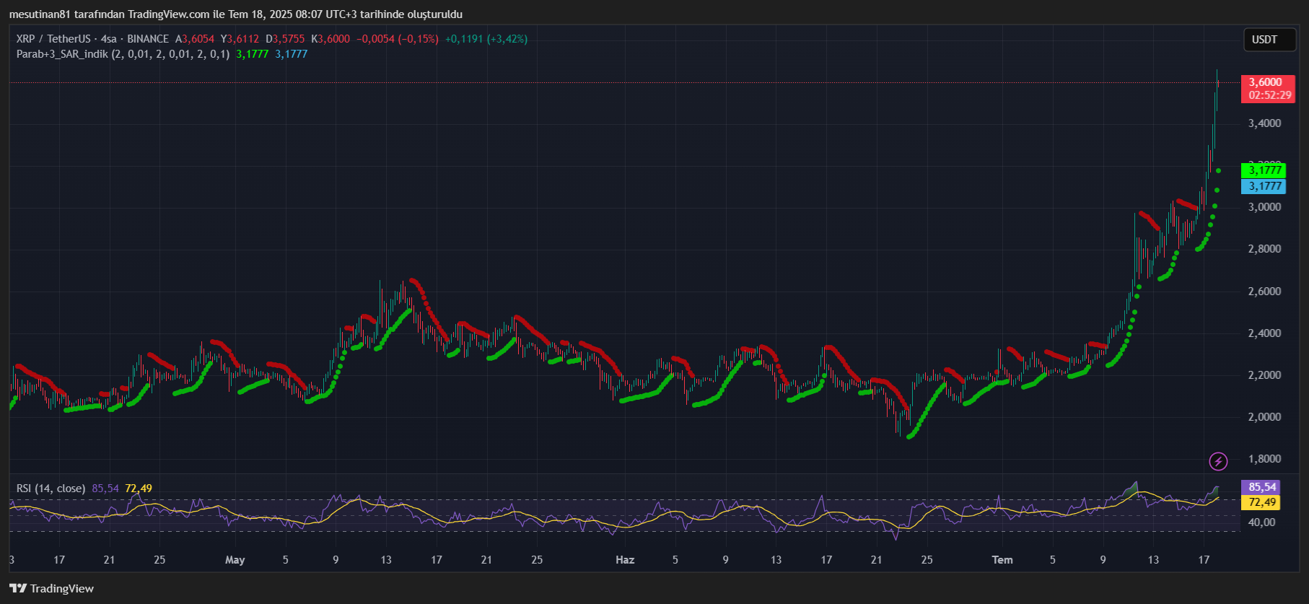Click the 40,00 RSI axis label

point(1262,522)
